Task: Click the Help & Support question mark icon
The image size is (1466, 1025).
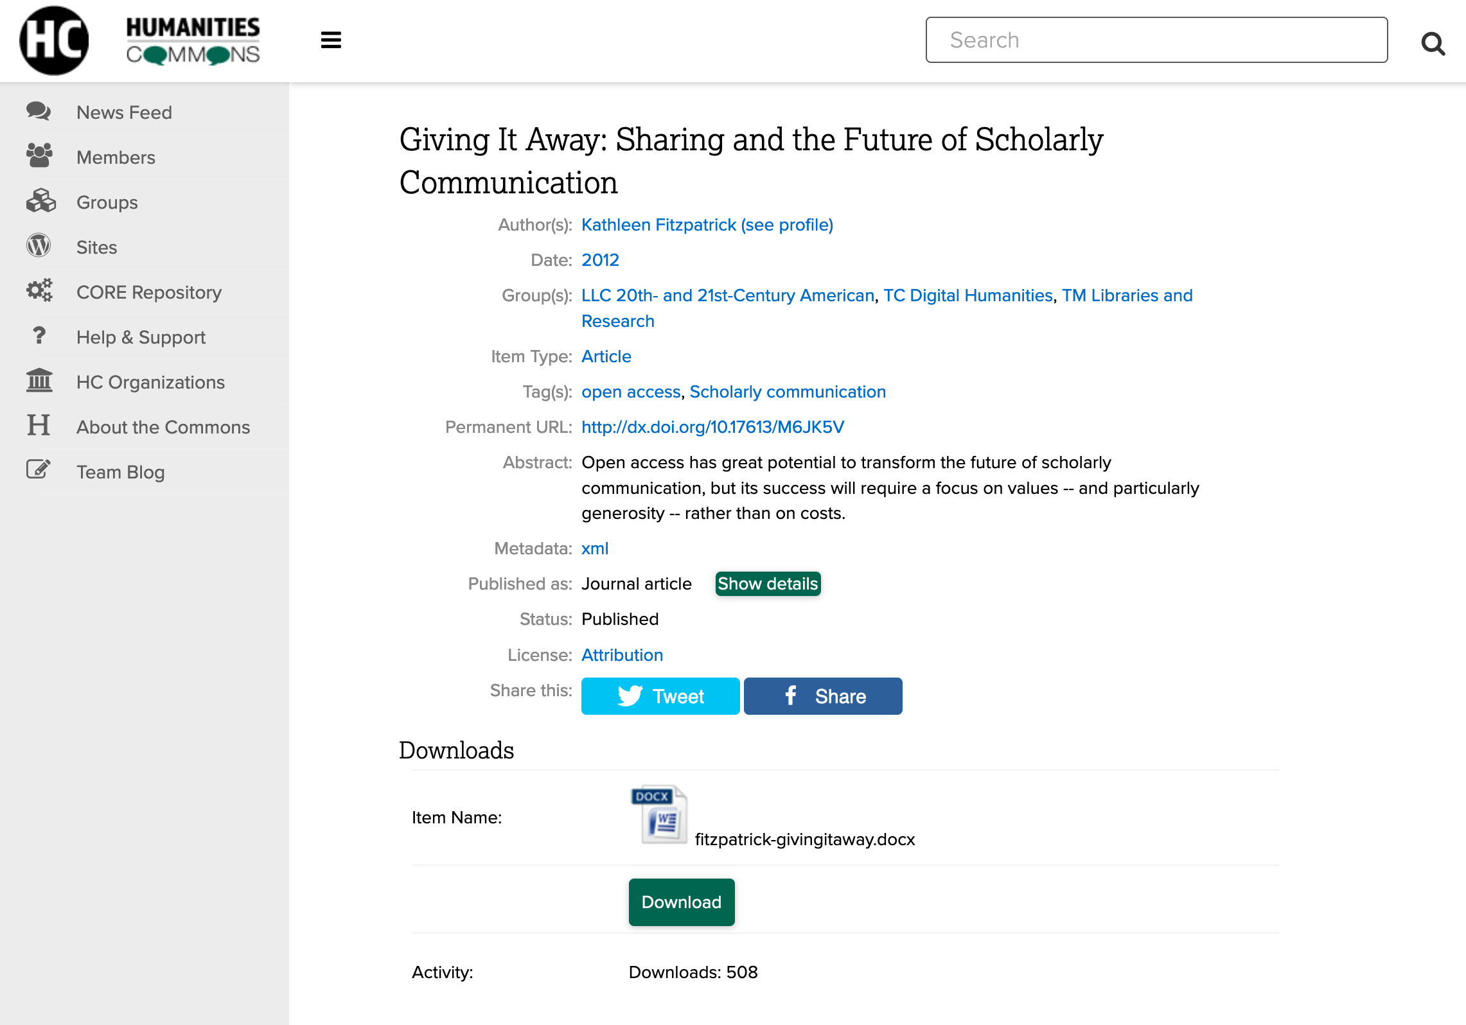Action: (39, 335)
